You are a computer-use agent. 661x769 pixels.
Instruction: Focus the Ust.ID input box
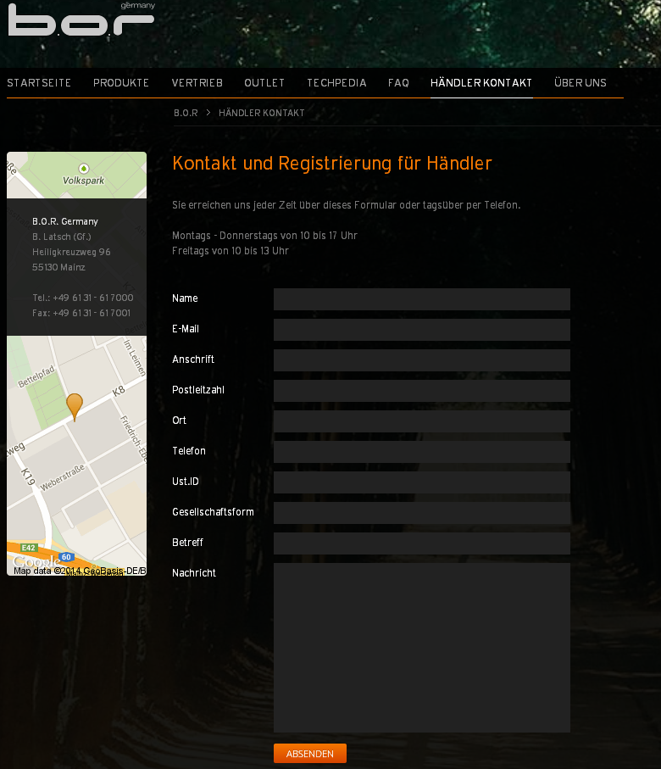[421, 482]
